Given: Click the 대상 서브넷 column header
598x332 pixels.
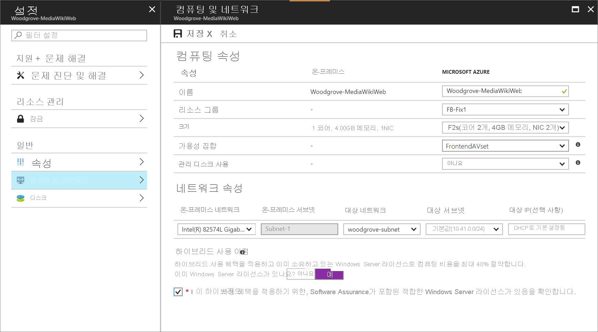Looking at the screenshot, I should click(446, 210).
